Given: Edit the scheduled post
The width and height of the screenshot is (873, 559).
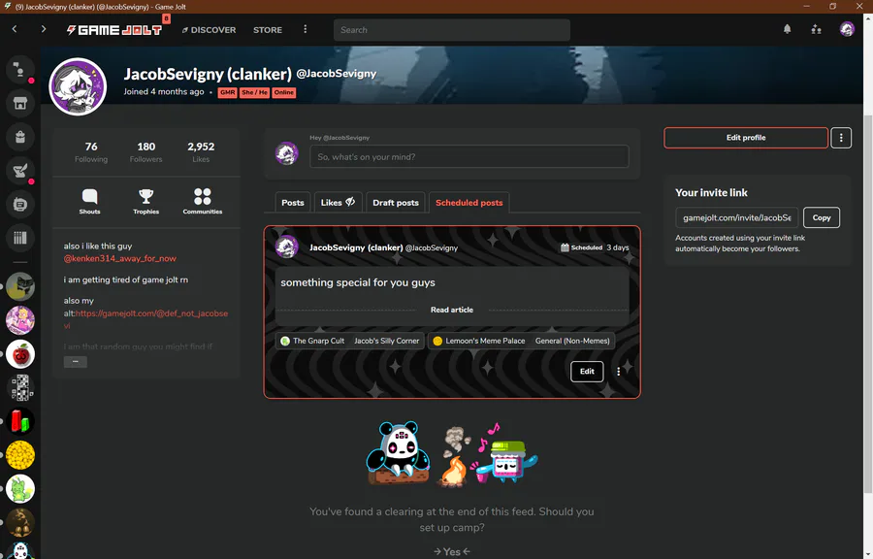Looking at the screenshot, I should pyautogui.click(x=587, y=372).
